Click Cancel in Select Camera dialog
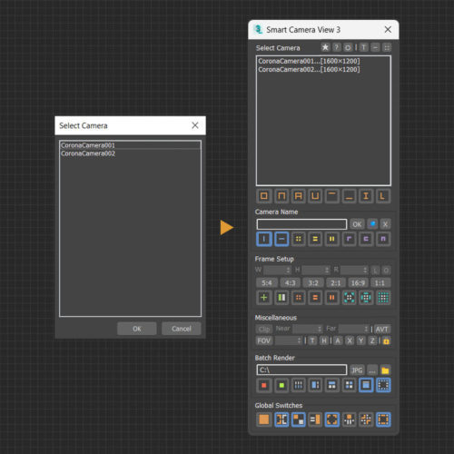454x454 pixels. point(182,329)
